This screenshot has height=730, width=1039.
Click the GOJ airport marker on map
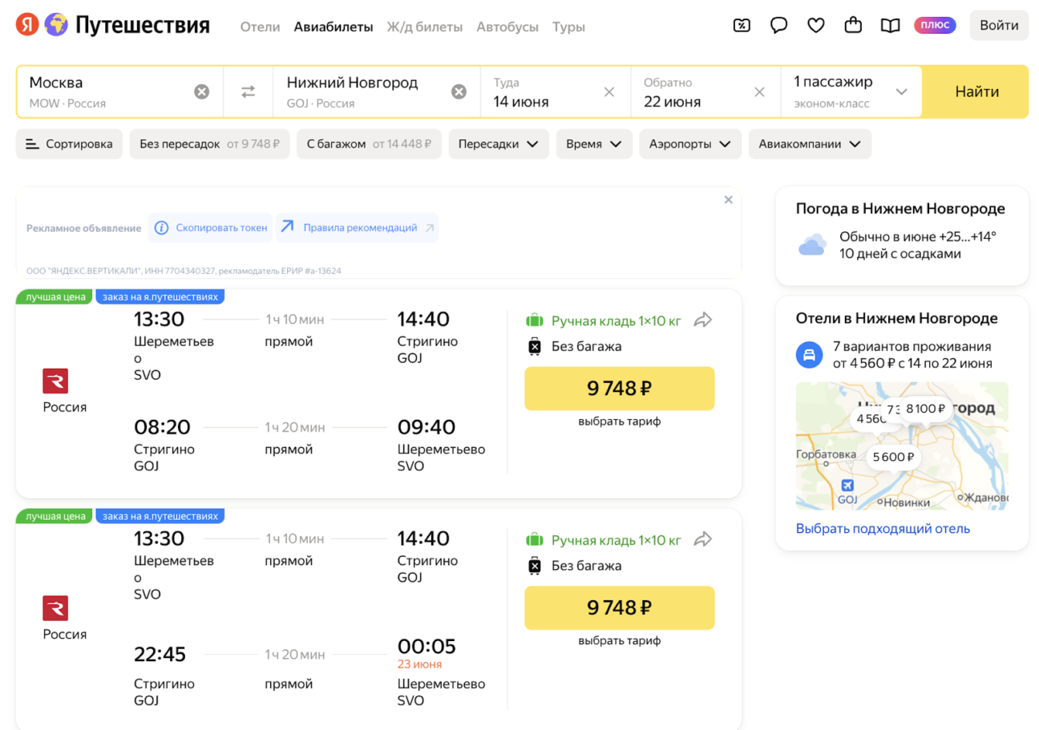[x=847, y=486]
